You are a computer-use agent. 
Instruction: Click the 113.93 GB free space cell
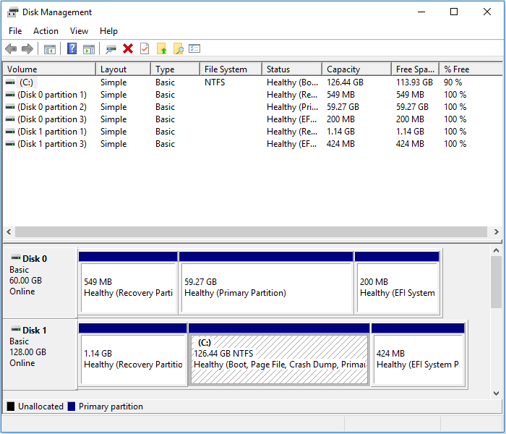pos(414,82)
